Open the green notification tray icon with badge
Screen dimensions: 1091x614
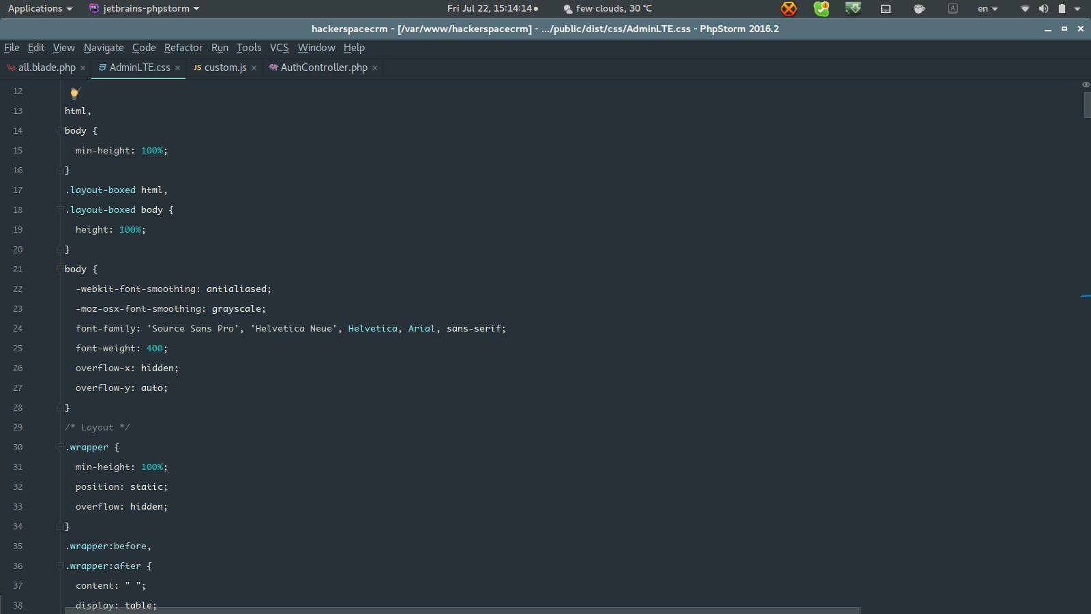822,9
